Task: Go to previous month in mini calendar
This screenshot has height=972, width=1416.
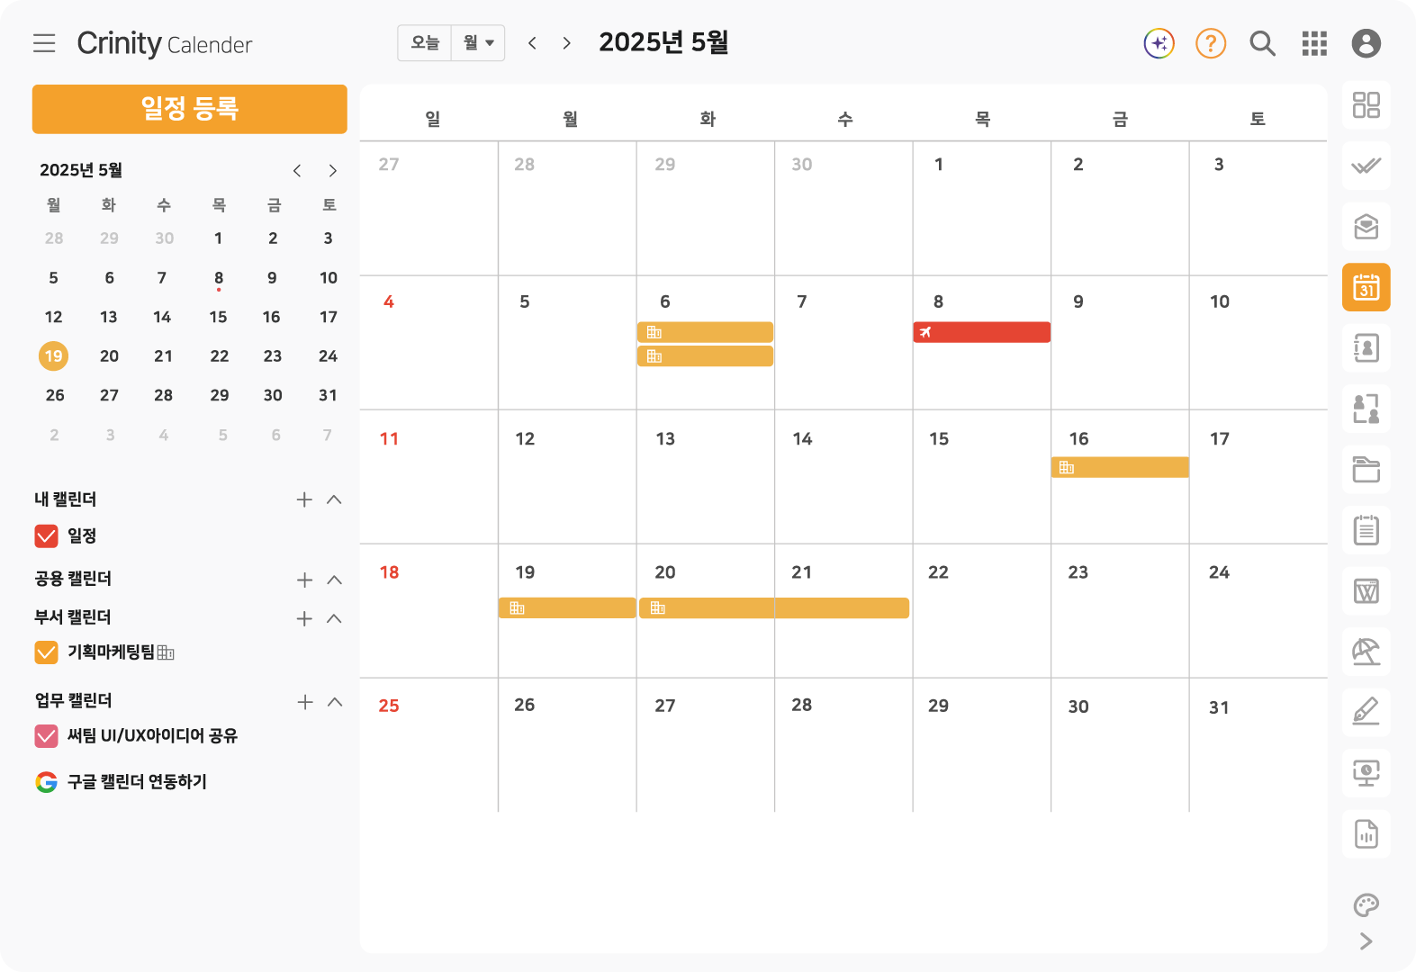Action: [296, 170]
